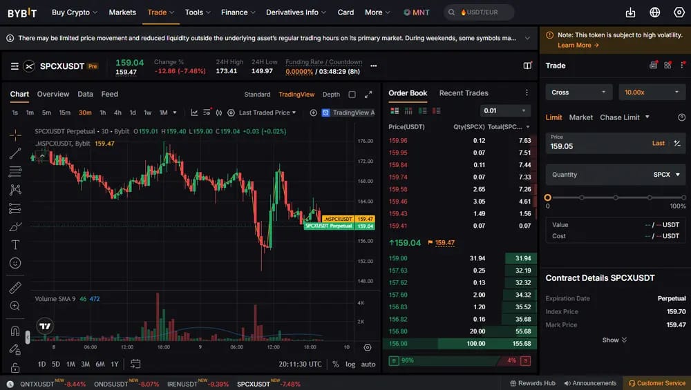The height and width of the screenshot is (390, 691).
Task: Open the Derivatives Info menu
Action: click(296, 12)
